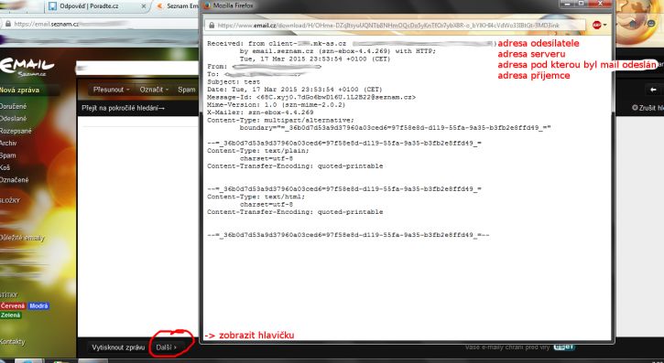Open the Koš folder
This screenshot has height=363, width=664.
(x=5, y=167)
